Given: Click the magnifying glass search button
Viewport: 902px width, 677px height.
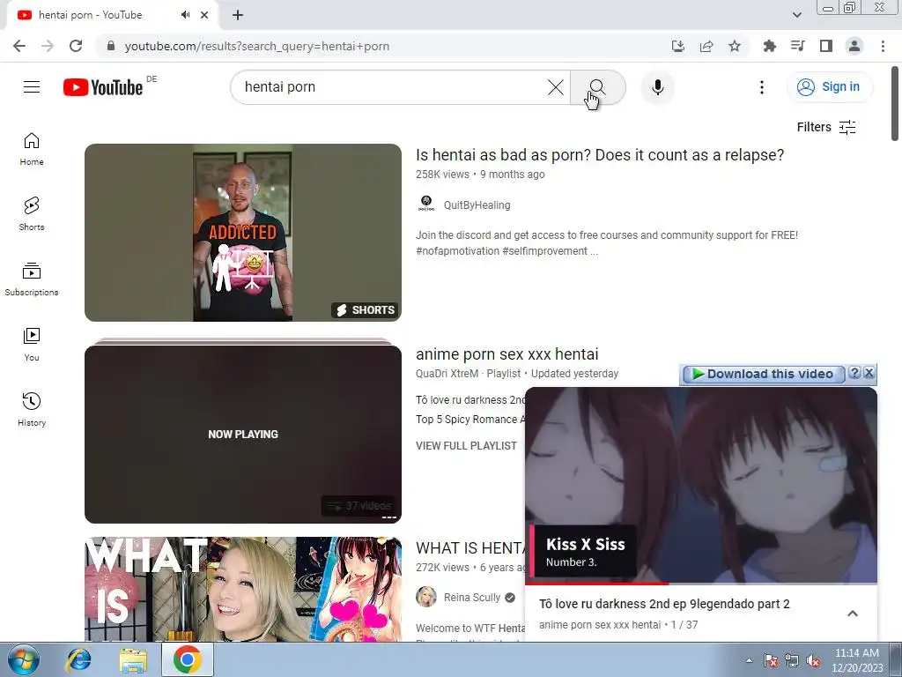Looking at the screenshot, I should [x=598, y=87].
